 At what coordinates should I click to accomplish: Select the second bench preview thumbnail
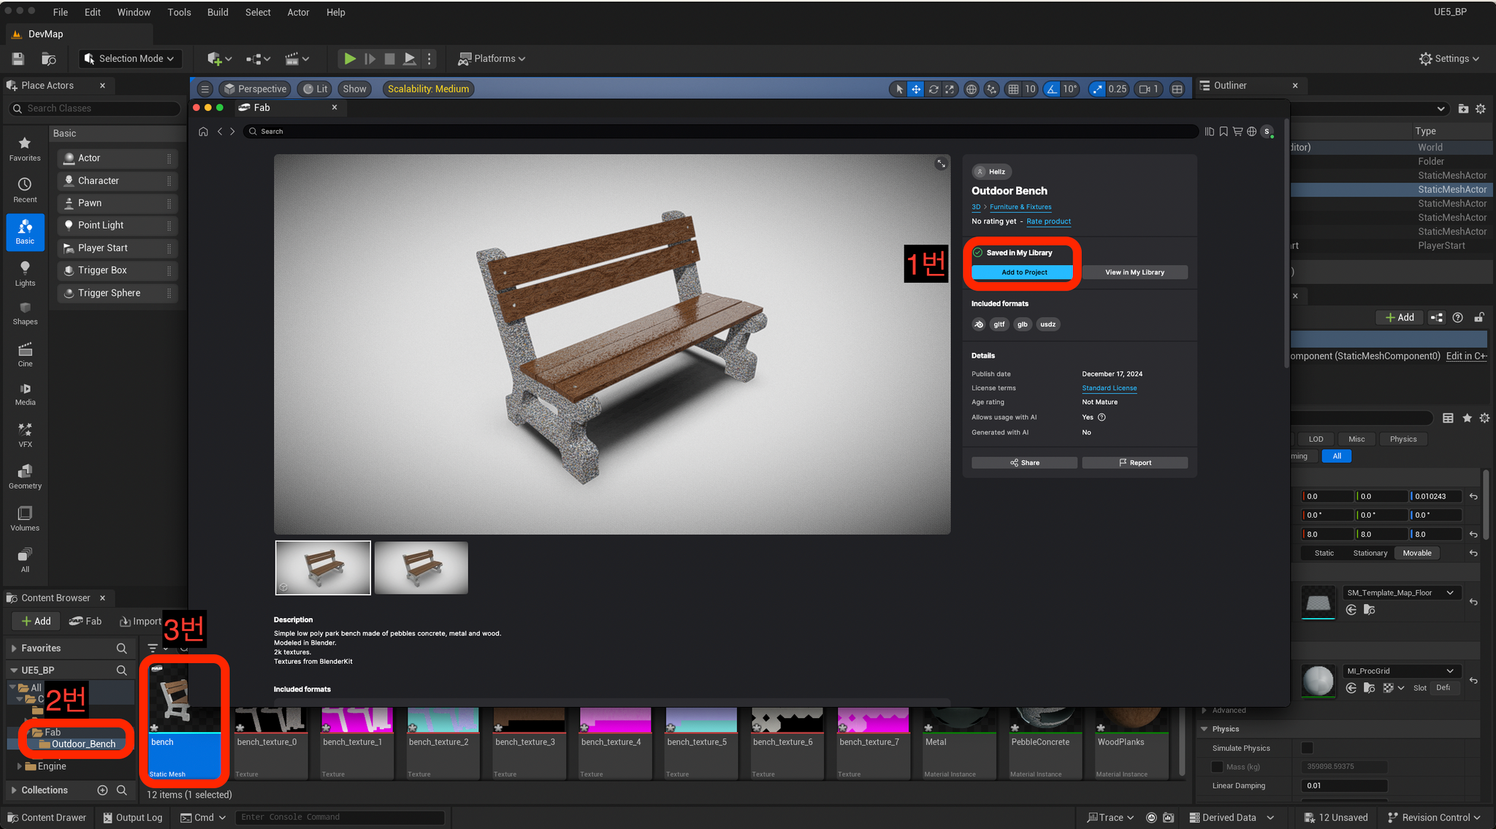coord(421,568)
